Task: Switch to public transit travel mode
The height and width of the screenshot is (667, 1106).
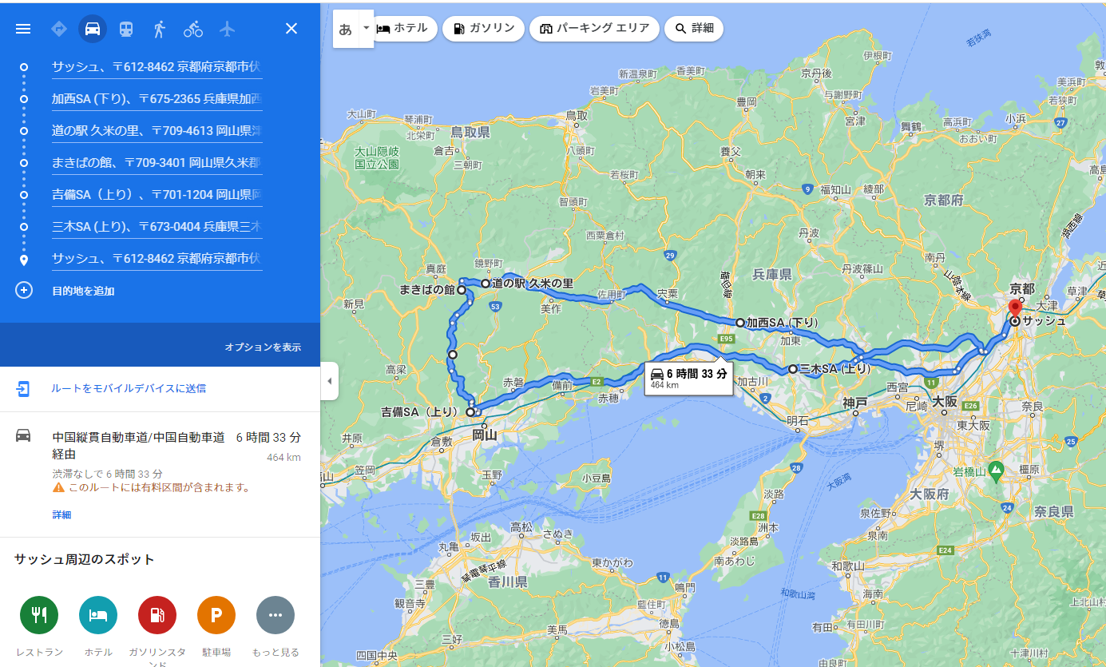Action: [x=126, y=29]
